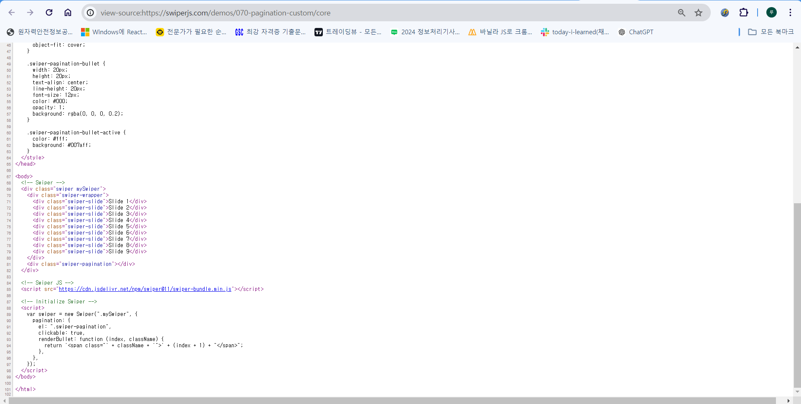
Task: Click the scroll down arrow
Action: [797, 391]
